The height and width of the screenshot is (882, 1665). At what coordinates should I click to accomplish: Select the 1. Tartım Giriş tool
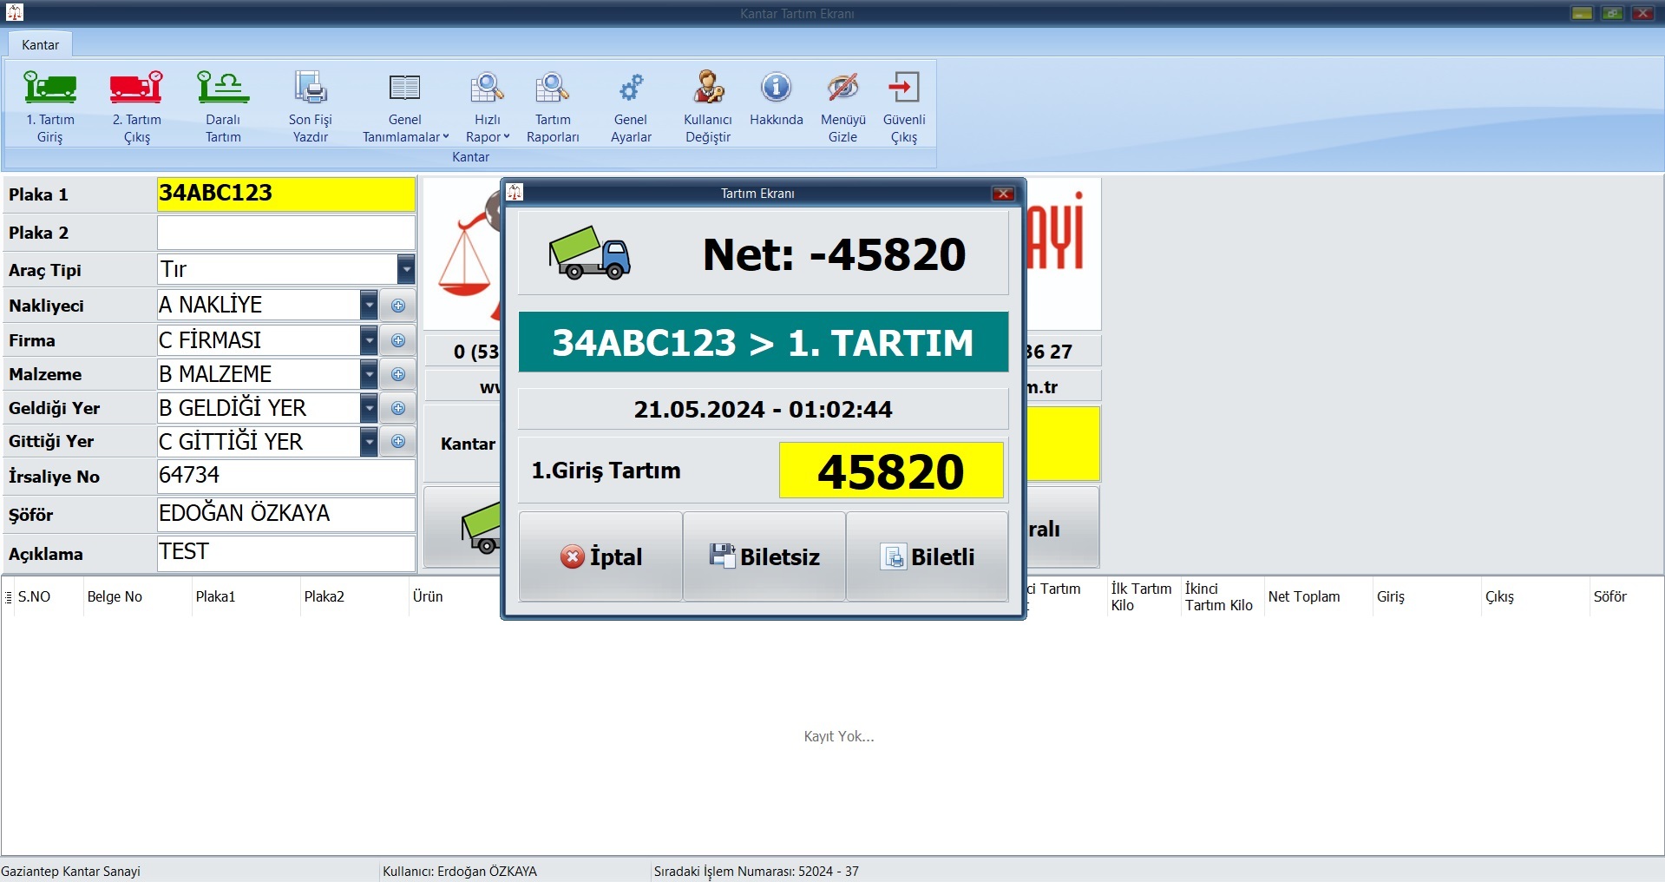pyautogui.click(x=49, y=104)
